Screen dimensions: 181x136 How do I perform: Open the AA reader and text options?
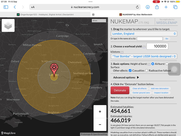(33, 7)
